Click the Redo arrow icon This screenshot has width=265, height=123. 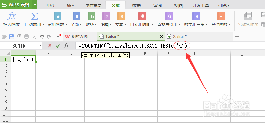click(49, 36)
